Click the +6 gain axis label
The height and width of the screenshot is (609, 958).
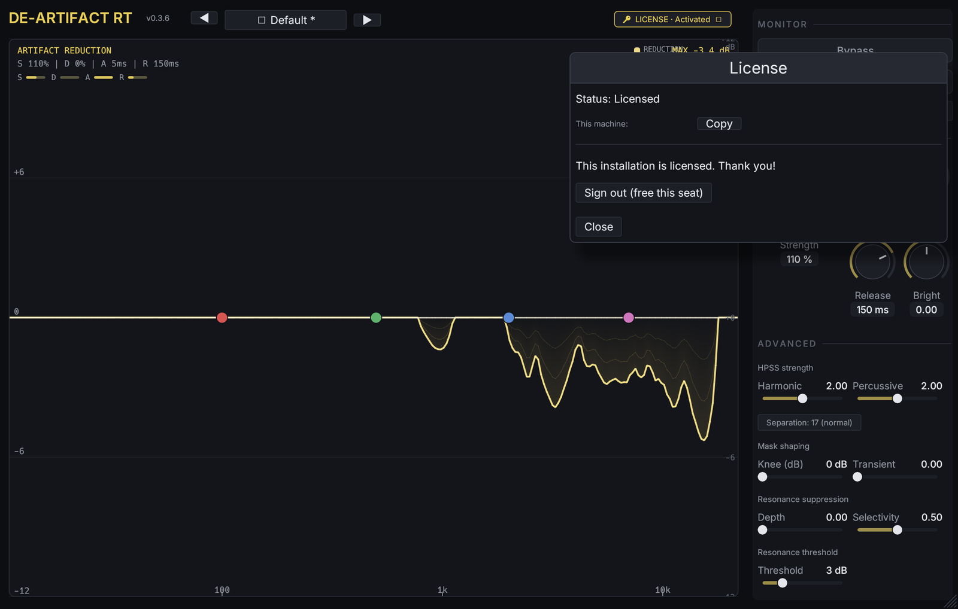(x=19, y=172)
